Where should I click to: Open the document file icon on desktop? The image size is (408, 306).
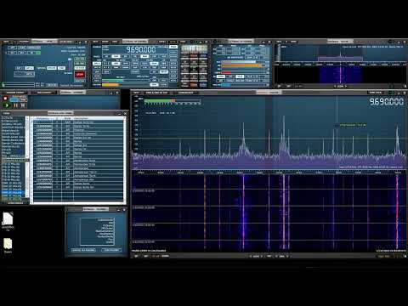point(8,219)
